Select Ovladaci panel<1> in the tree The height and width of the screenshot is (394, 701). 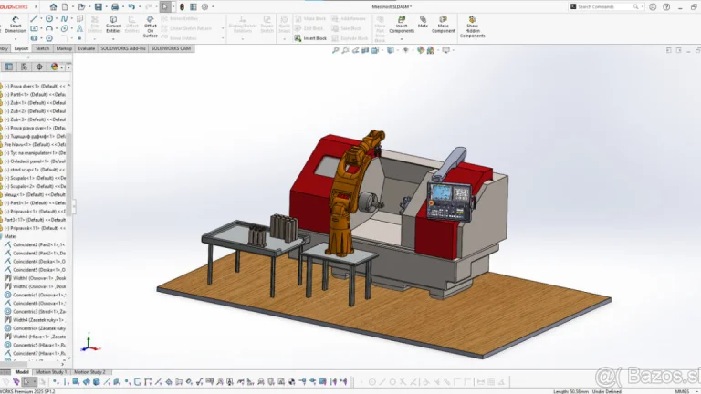point(35,161)
